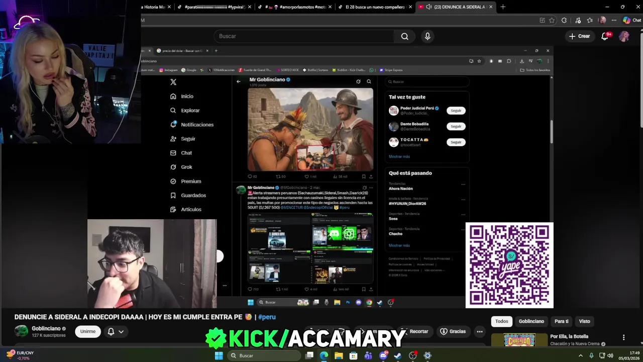Viewport: 643px width, 362px height.
Task: Open the Discord icon on the Windows taskbar
Action: (383, 355)
